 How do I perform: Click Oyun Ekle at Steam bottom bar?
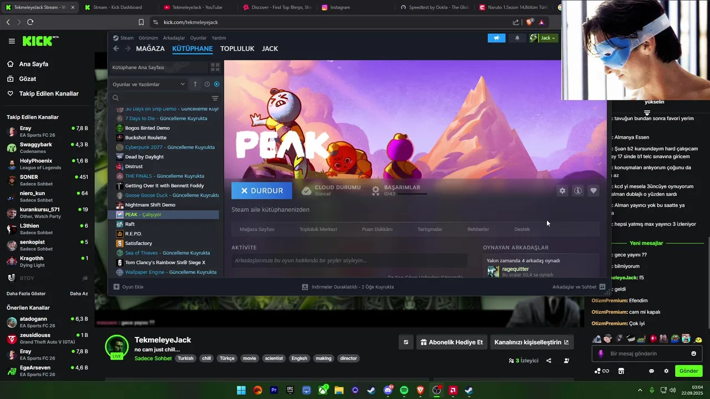click(x=128, y=287)
